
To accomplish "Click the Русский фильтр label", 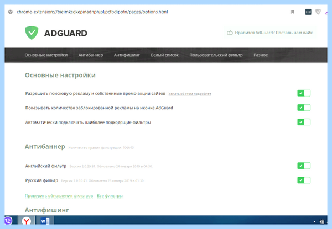I will [41, 180].
